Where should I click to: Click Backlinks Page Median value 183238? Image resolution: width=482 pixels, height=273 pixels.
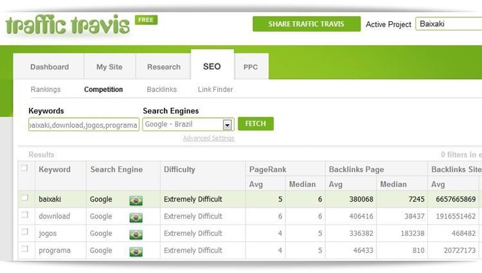(412, 233)
